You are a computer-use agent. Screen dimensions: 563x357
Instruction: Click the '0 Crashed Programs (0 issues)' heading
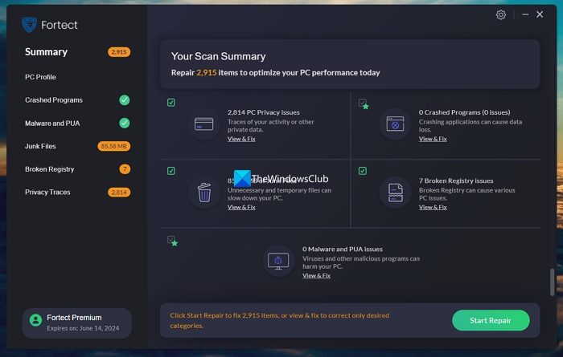[x=464, y=112]
